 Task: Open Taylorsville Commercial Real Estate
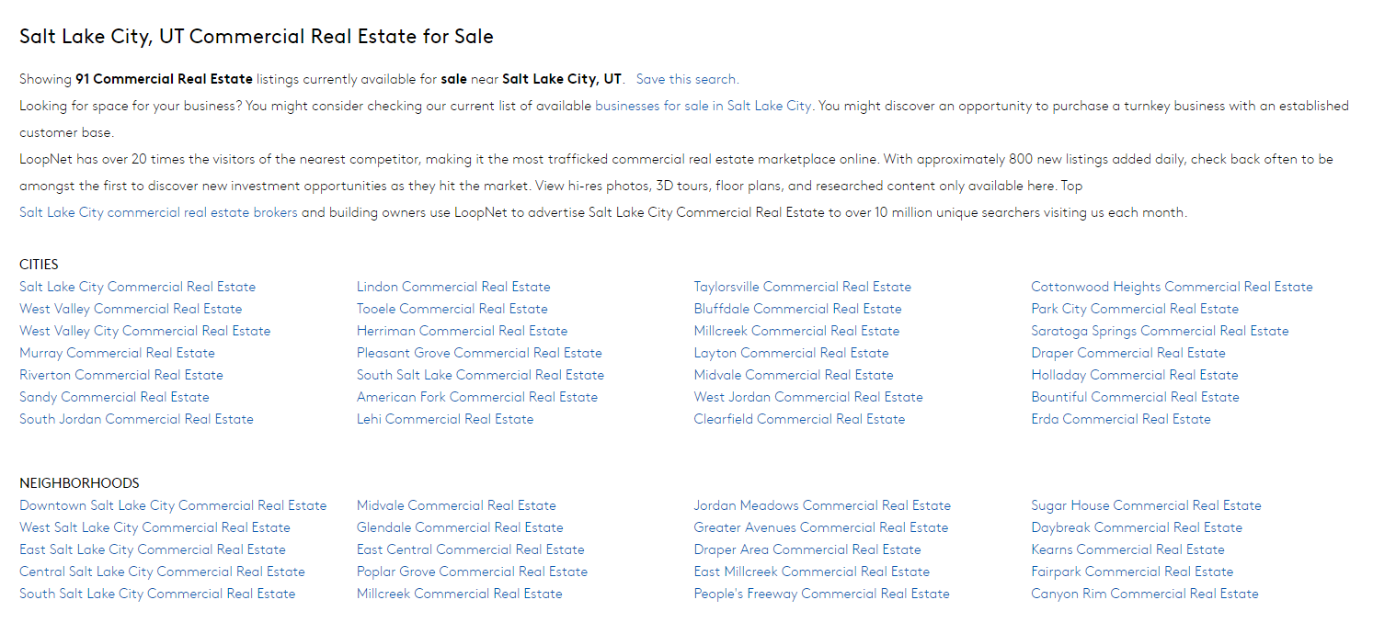point(802,287)
